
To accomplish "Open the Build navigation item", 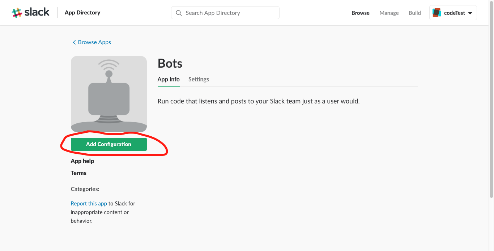I will (x=415, y=13).
